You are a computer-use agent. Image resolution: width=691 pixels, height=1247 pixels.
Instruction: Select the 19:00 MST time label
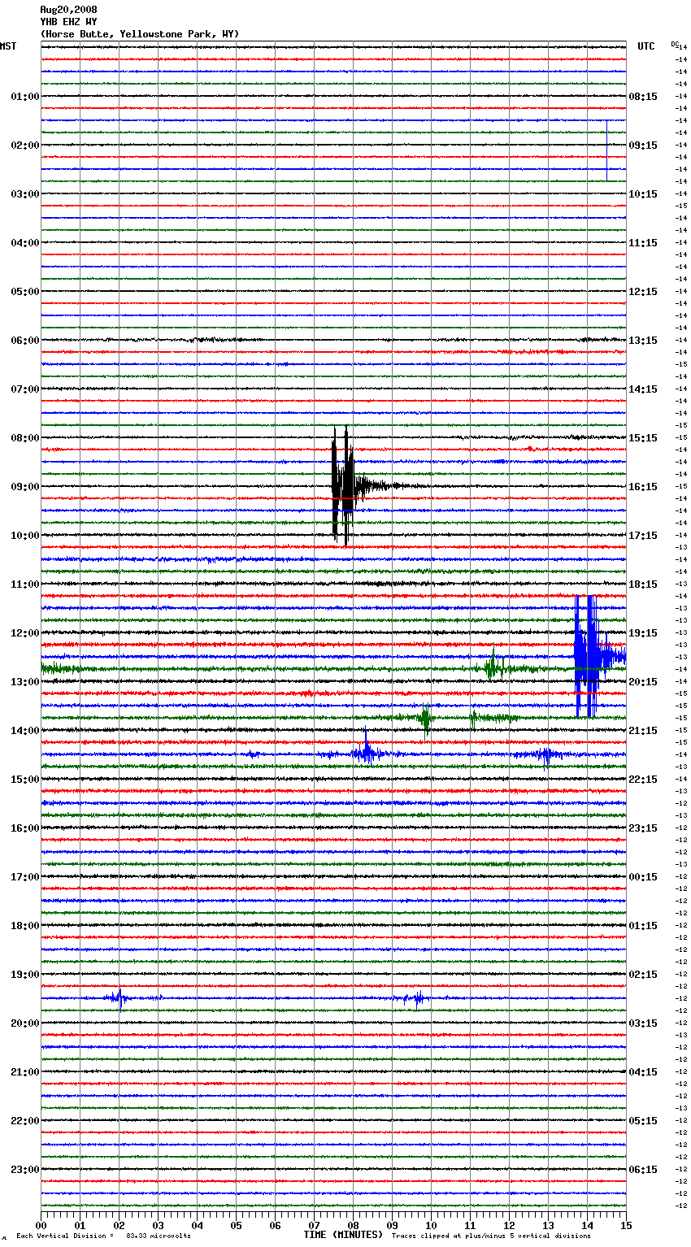(24, 975)
